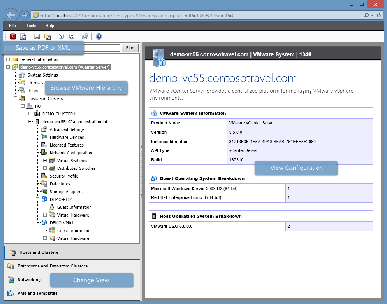
Task: Click the collapse-all double-up-arrow toolbar icon
Action: coord(72,36)
